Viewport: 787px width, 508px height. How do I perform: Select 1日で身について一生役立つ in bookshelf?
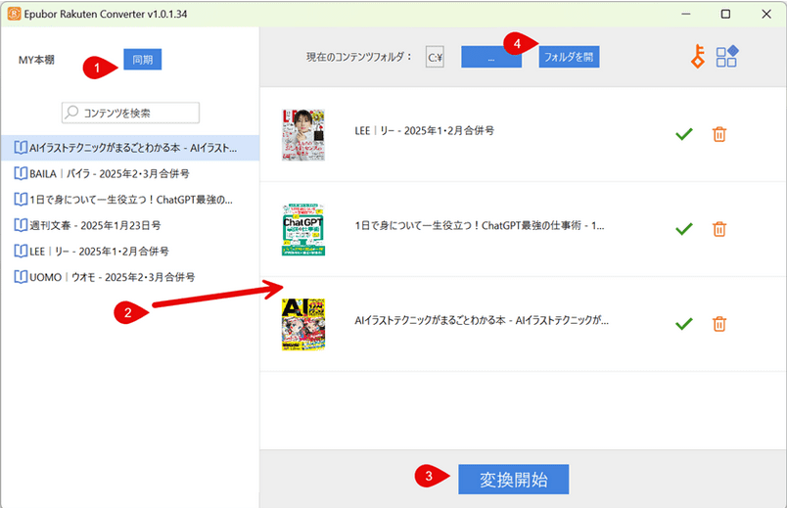click(130, 200)
